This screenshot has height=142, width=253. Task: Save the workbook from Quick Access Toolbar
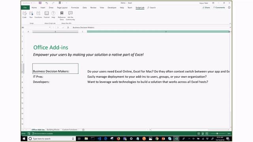point(40,3)
